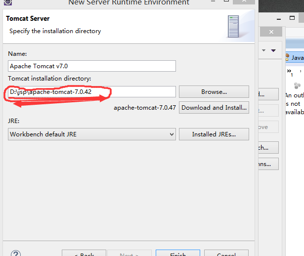Click the server tower icon in the header

[x=233, y=26]
